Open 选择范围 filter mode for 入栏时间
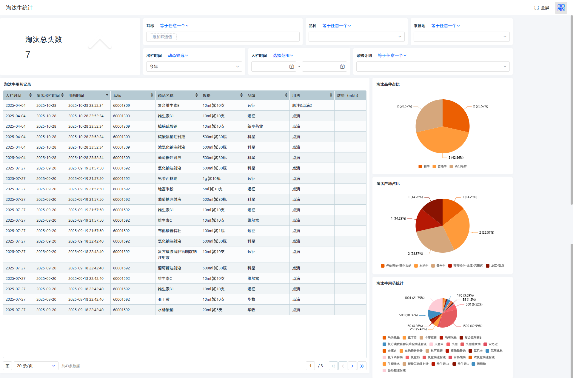This screenshot has height=378, width=573. pyautogui.click(x=283, y=55)
